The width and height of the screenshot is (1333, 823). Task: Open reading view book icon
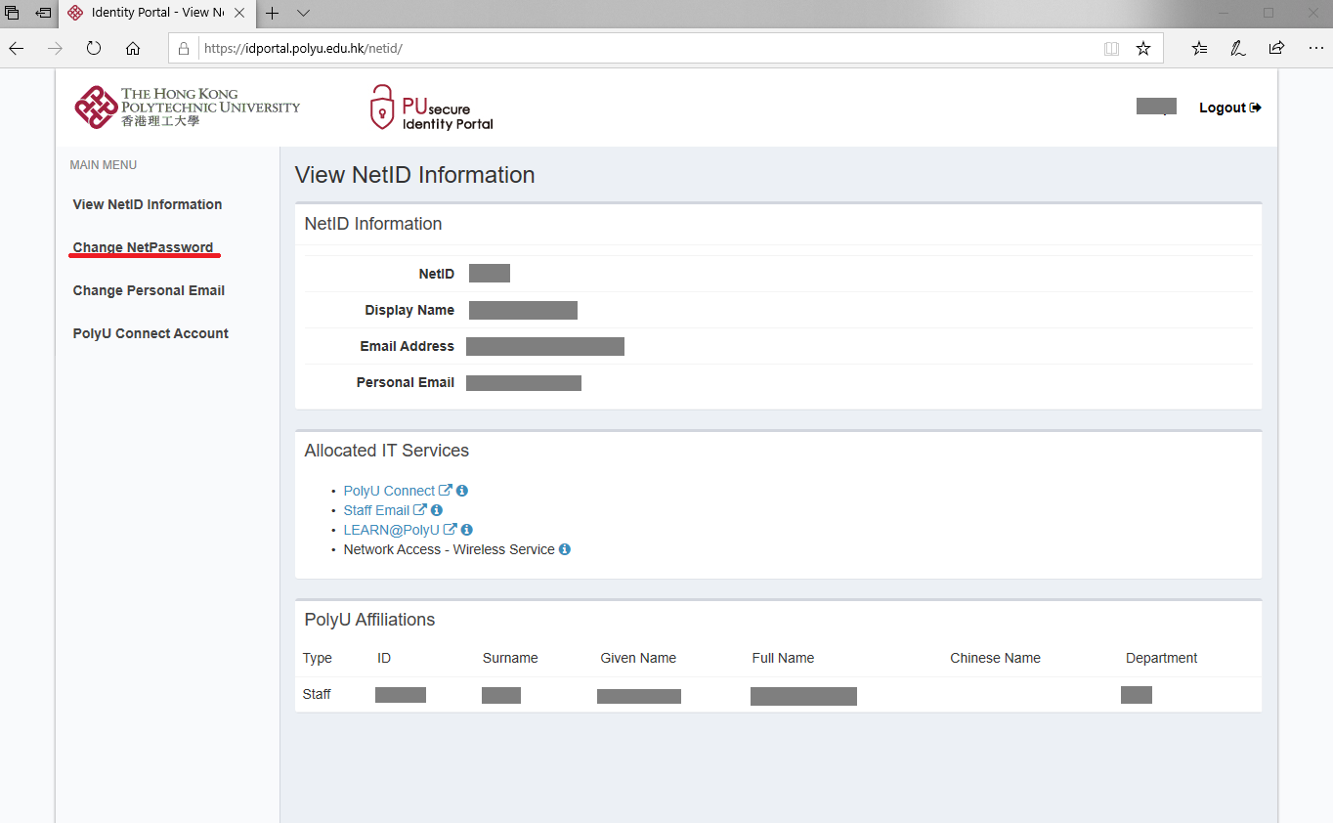coord(1111,48)
